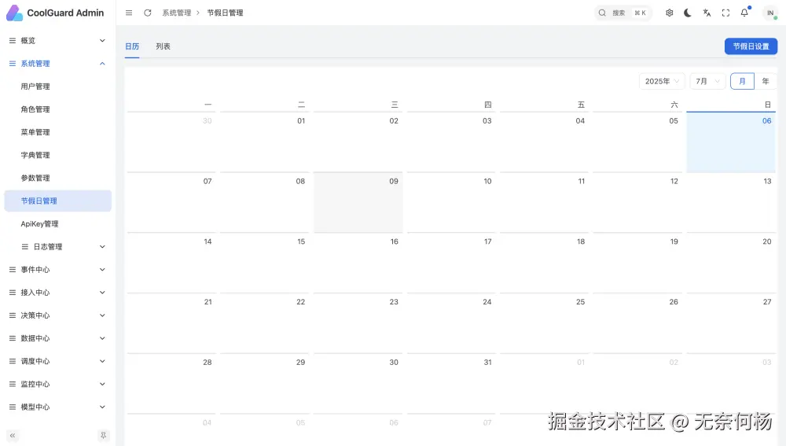Switch to the 日历 tab
The image size is (786, 446).
[132, 46]
